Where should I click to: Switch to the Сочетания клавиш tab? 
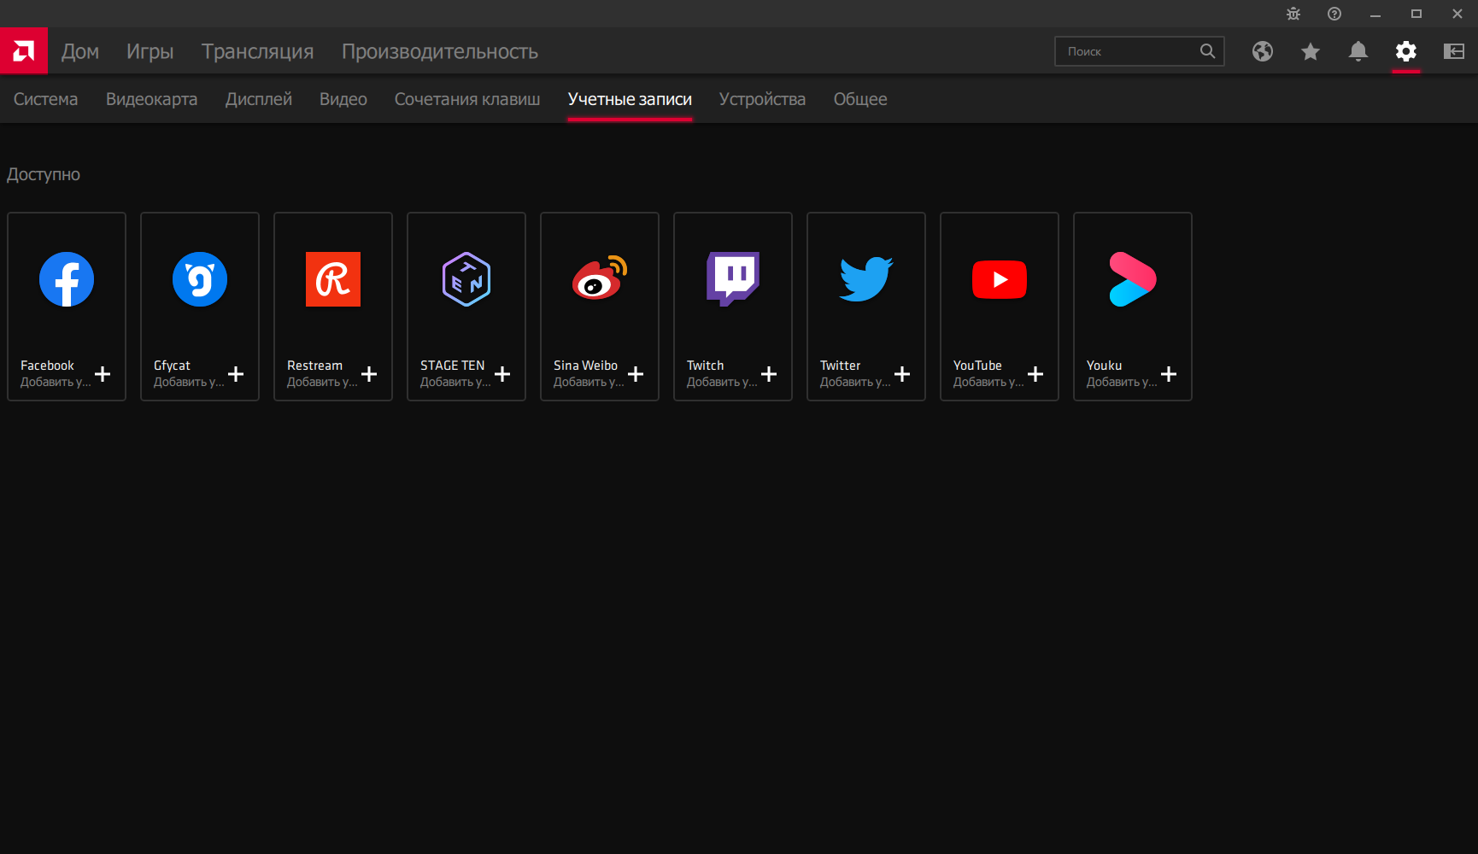coord(467,99)
